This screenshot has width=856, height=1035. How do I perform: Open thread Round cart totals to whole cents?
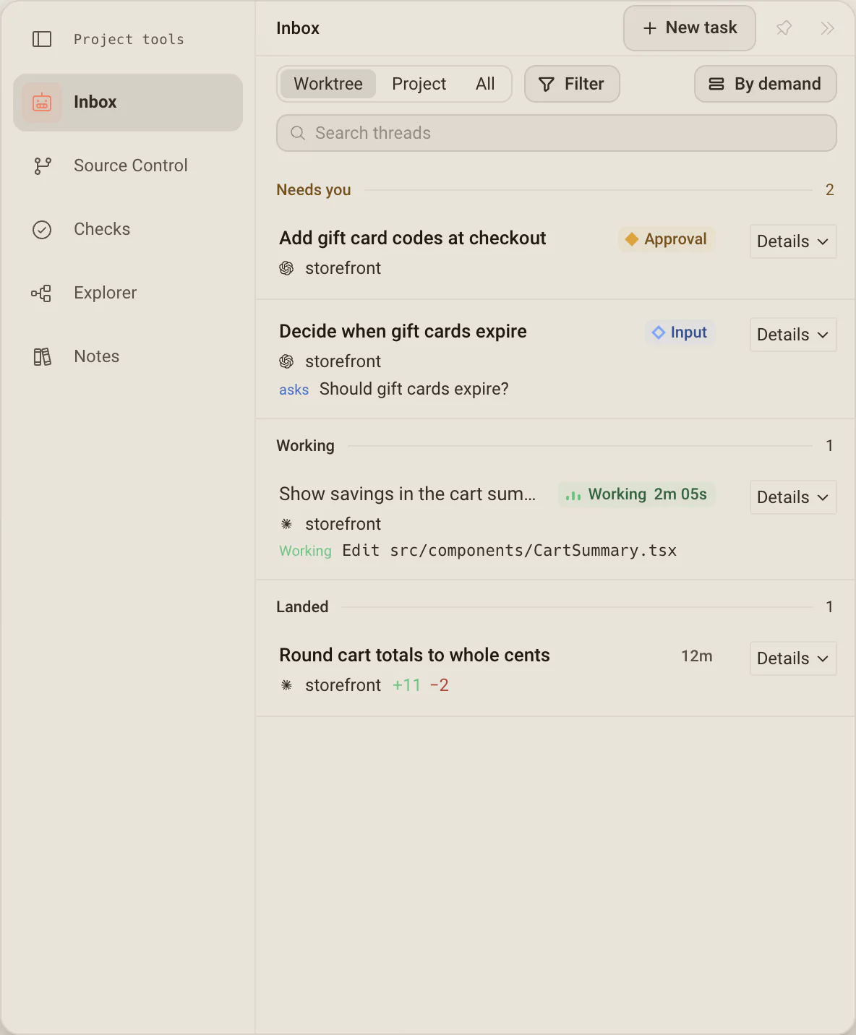[x=414, y=656]
